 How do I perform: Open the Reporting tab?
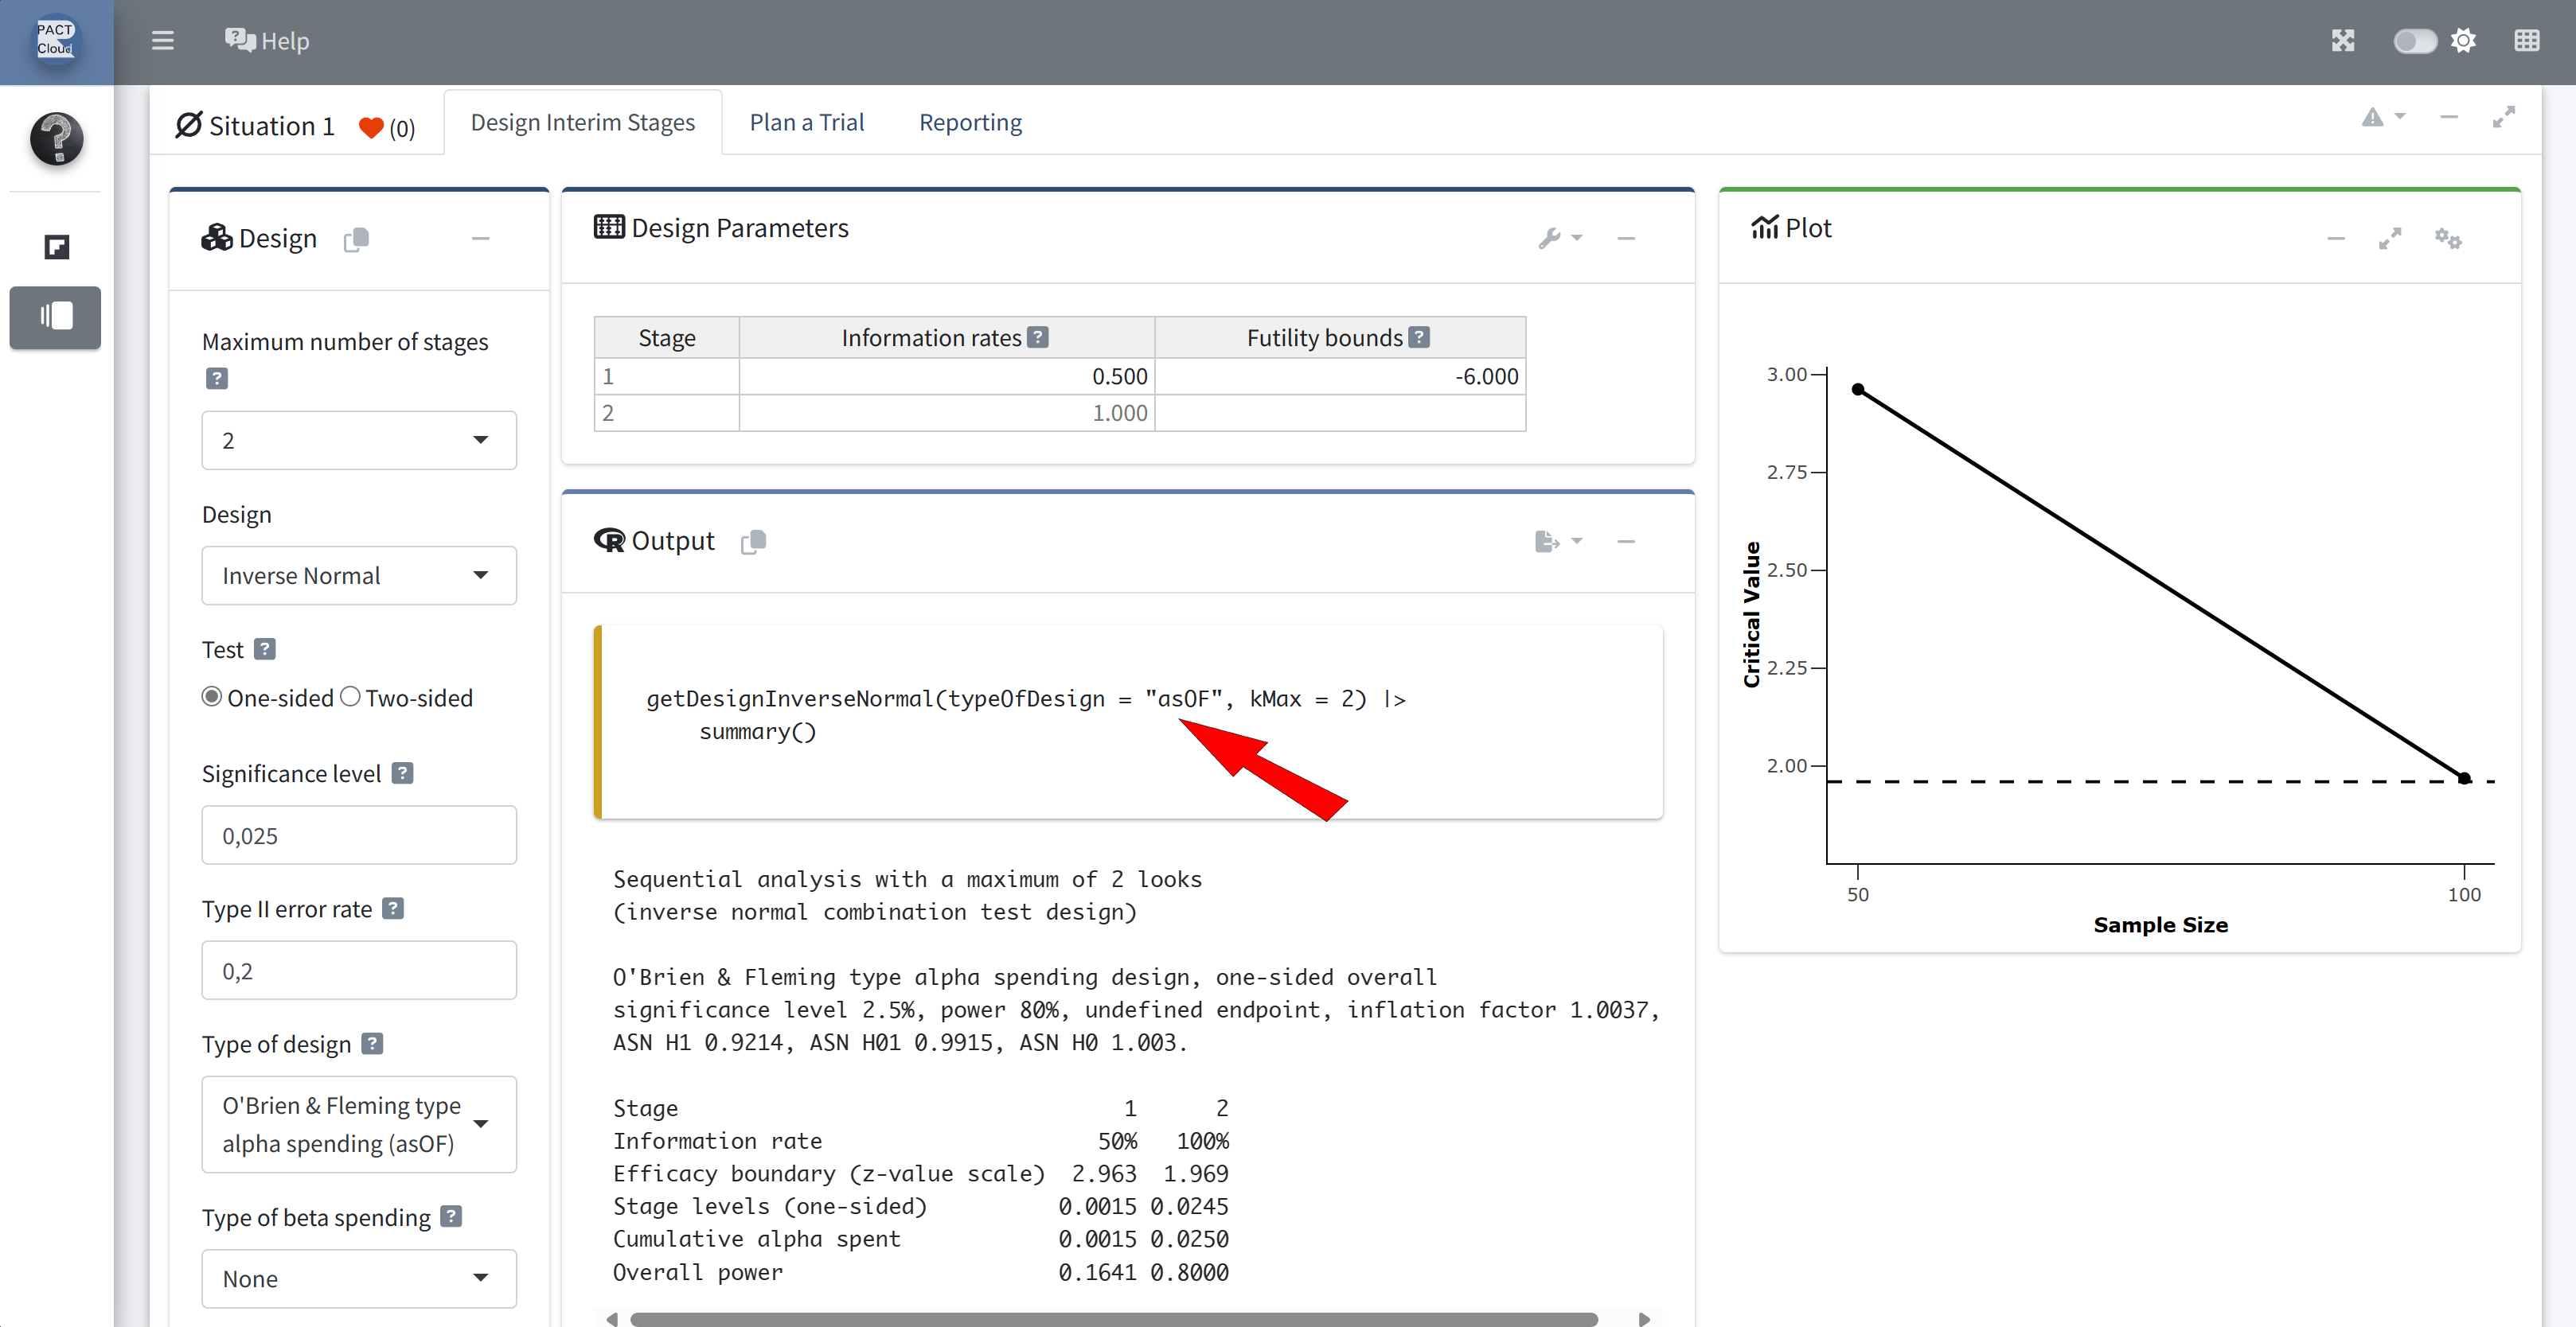pos(970,122)
